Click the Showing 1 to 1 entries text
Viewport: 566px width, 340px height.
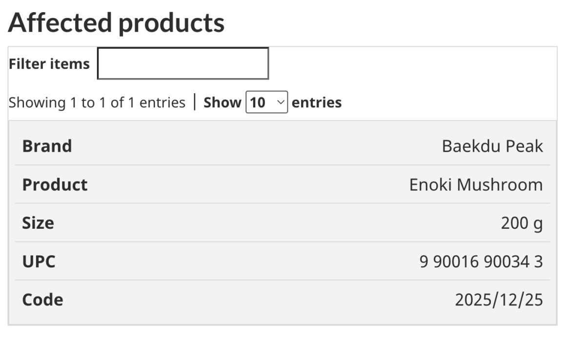pyautogui.click(x=97, y=103)
